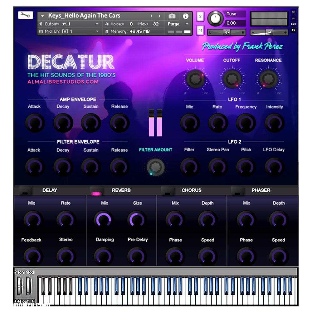
Task: Open the Midi Ch dropdown
Action: tap(69, 31)
